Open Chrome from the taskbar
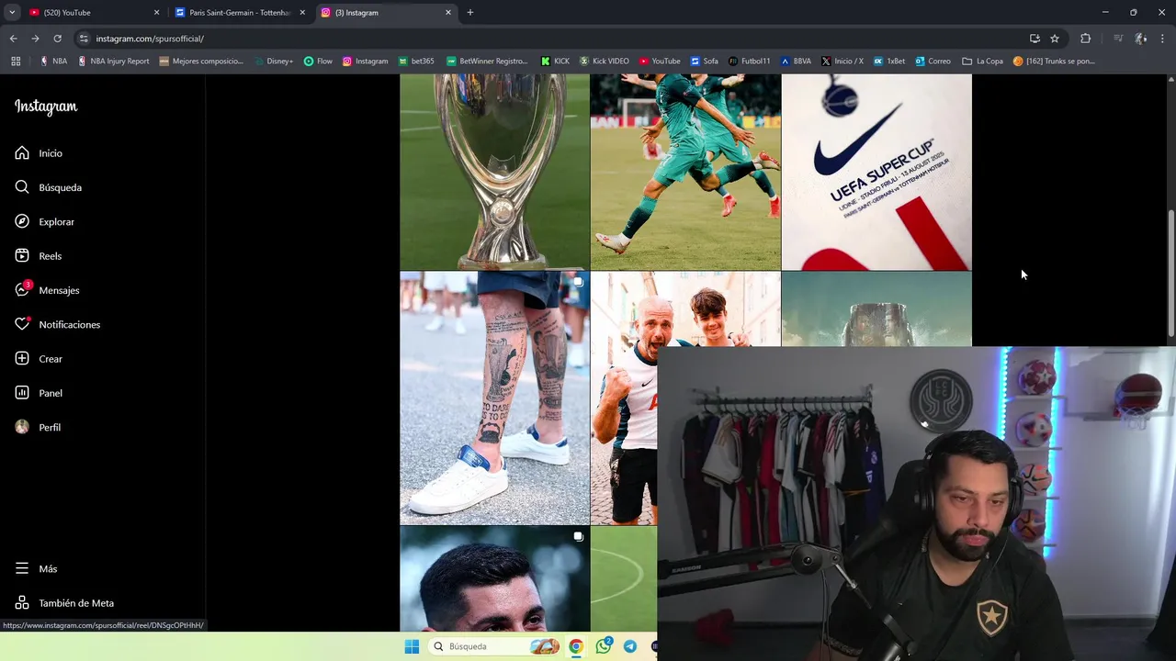This screenshot has height=661, width=1176. (x=575, y=646)
